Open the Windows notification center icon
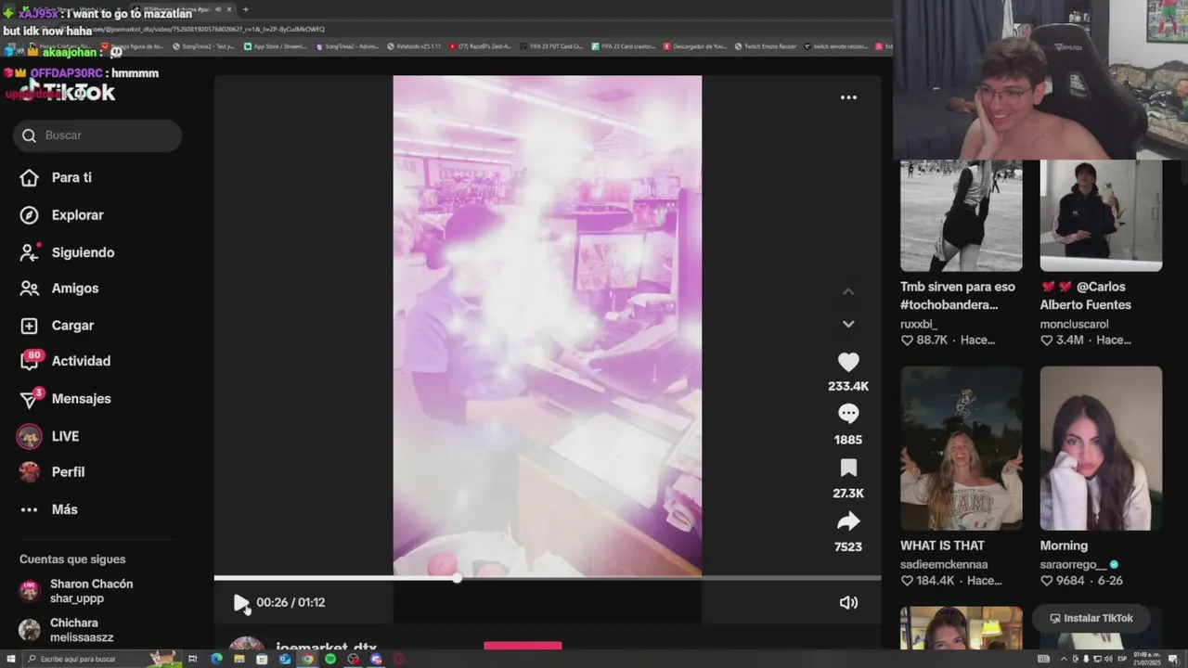This screenshot has height=668, width=1188. click(x=1173, y=659)
